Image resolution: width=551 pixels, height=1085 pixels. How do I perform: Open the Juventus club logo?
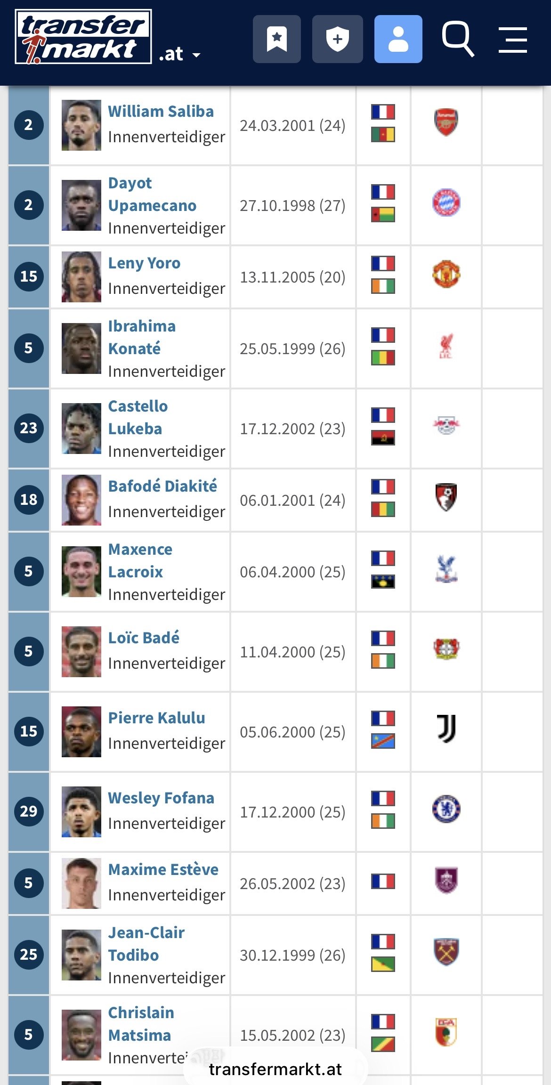click(446, 729)
